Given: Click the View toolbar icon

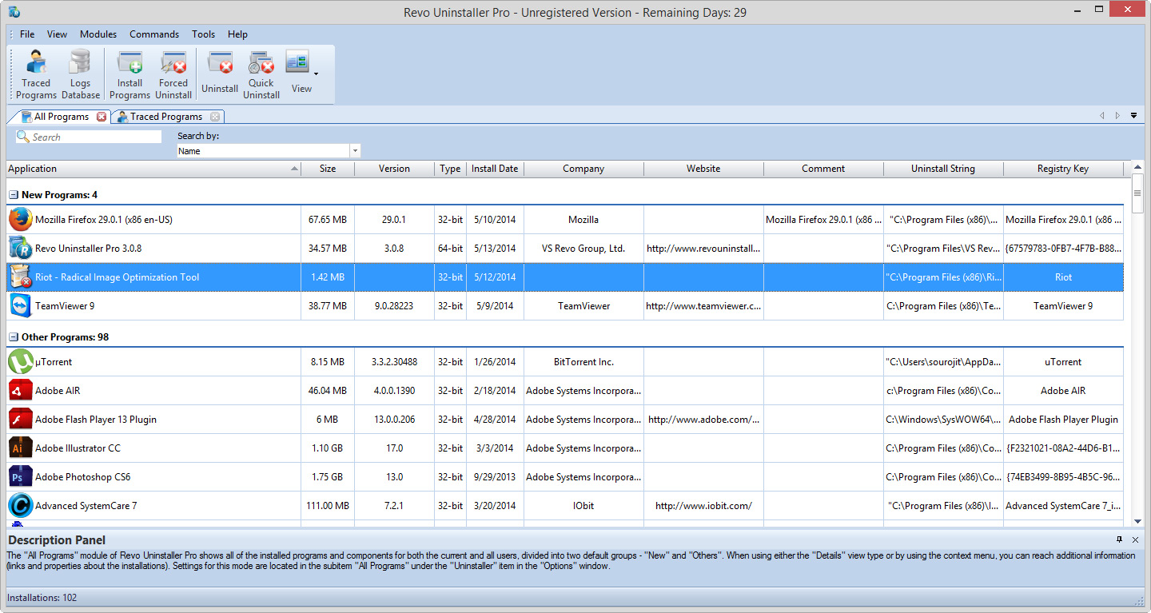Looking at the screenshot, I should [x=298, y=62].
